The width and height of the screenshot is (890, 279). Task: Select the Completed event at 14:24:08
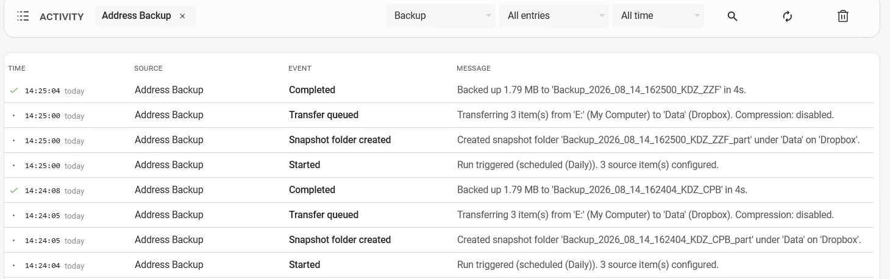(x=312, y=190)
